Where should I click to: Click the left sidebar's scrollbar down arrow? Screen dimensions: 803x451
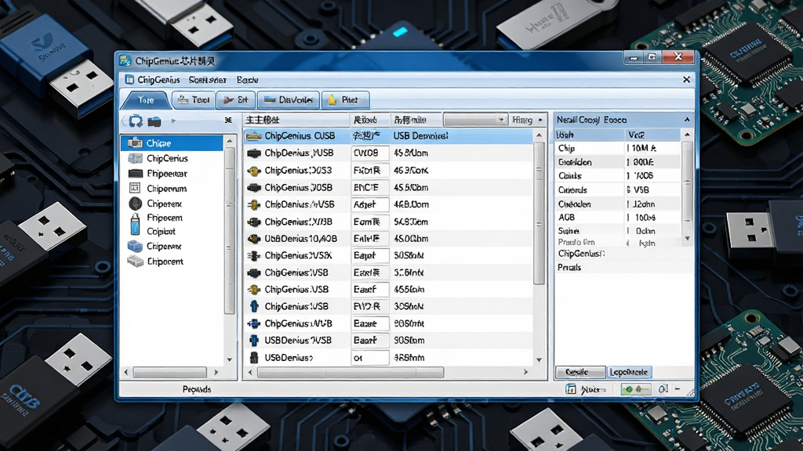[x=230, y=359]
